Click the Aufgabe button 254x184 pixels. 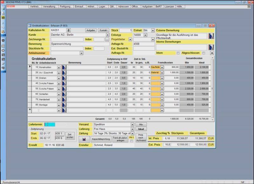(x=91, y=30)
